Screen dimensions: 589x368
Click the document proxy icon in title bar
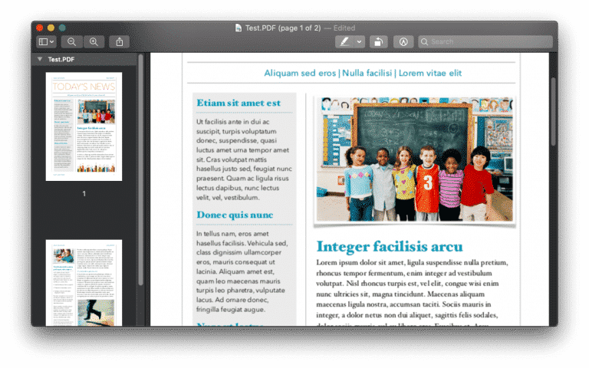239,28
